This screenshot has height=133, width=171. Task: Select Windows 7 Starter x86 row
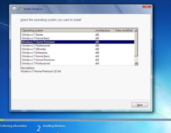pyautogui.click(x=78, y=35)
